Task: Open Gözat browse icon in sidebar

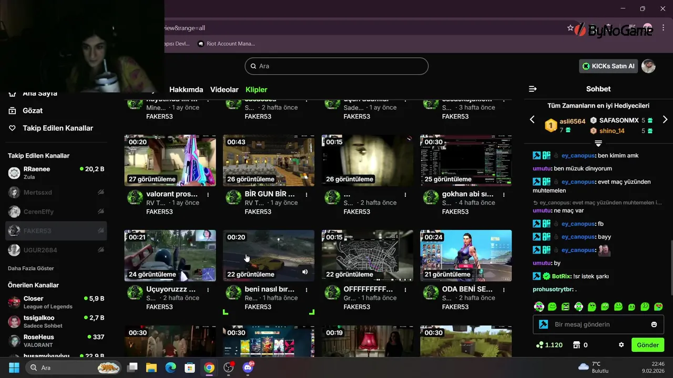Action: pyautogui.click(x=13, y=111)
